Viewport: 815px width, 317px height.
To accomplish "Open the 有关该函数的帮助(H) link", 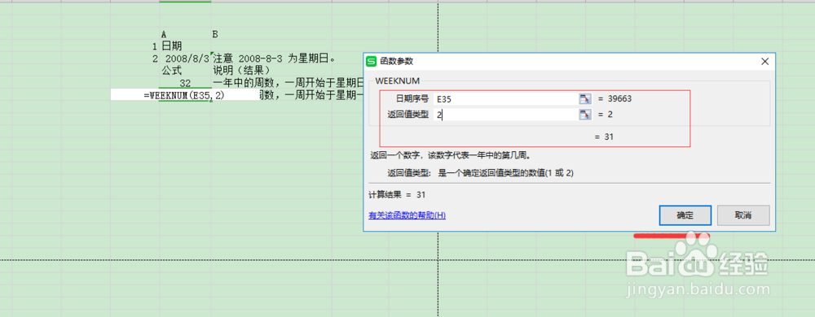I will [407, 215].
